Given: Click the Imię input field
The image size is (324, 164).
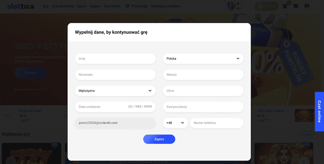Looking at the screenshot, I should coord(115,59).
